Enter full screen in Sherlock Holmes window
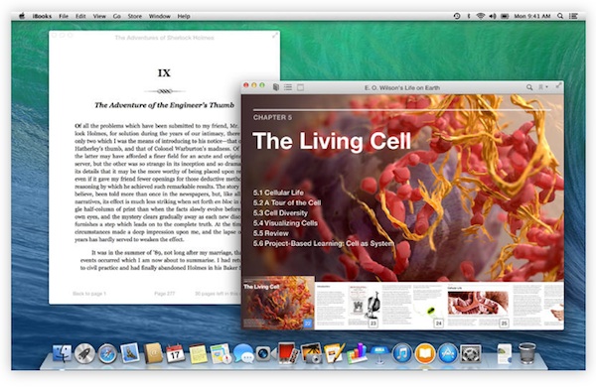Screen dimensions: 596x390 point(275,35)
